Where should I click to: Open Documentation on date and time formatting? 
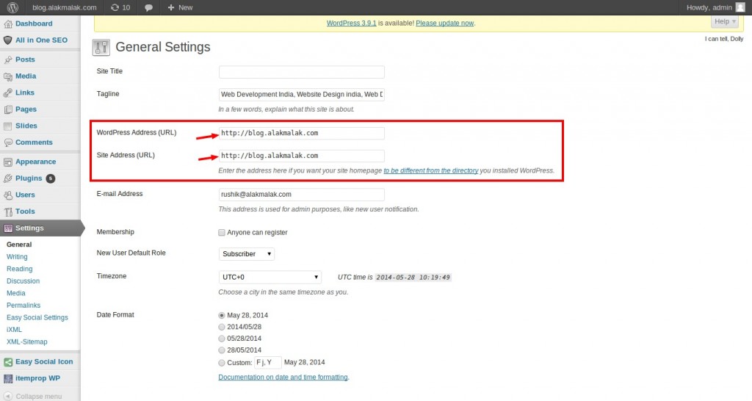[x=283, y=377]
